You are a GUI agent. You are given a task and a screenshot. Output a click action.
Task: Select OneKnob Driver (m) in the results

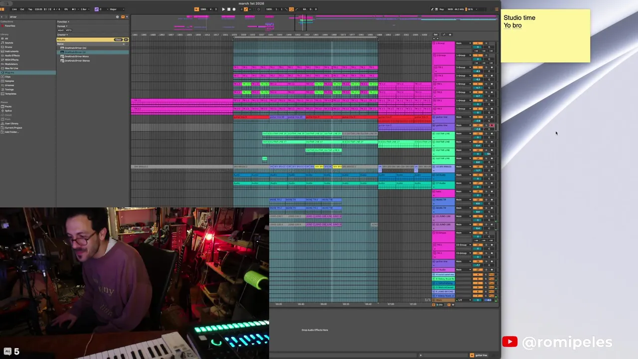[x=75, y=48]
